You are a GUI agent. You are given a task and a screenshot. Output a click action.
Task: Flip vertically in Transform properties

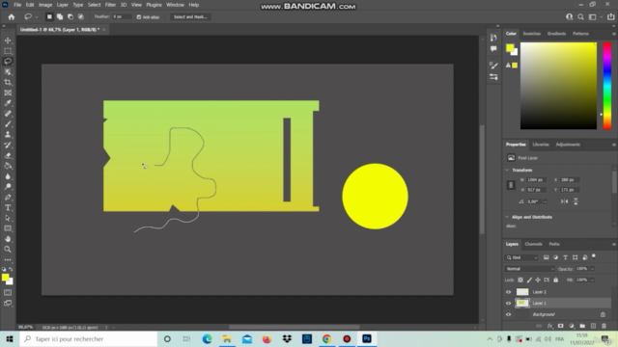(x=576, y=201)
